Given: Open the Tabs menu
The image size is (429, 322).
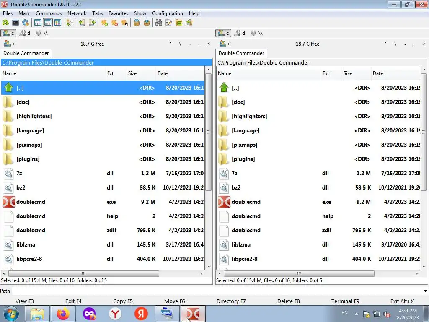Looking at the screenshot, I should pos(97,13).
